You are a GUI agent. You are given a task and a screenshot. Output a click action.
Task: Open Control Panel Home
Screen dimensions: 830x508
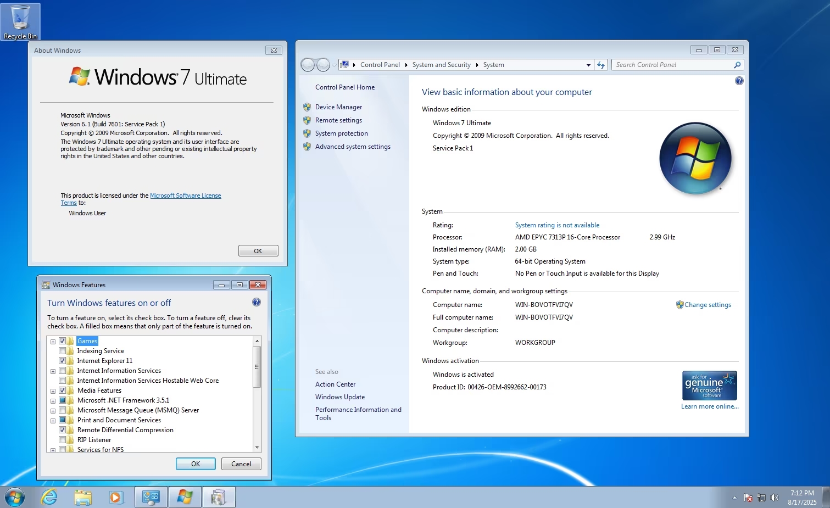click(345, 87)
